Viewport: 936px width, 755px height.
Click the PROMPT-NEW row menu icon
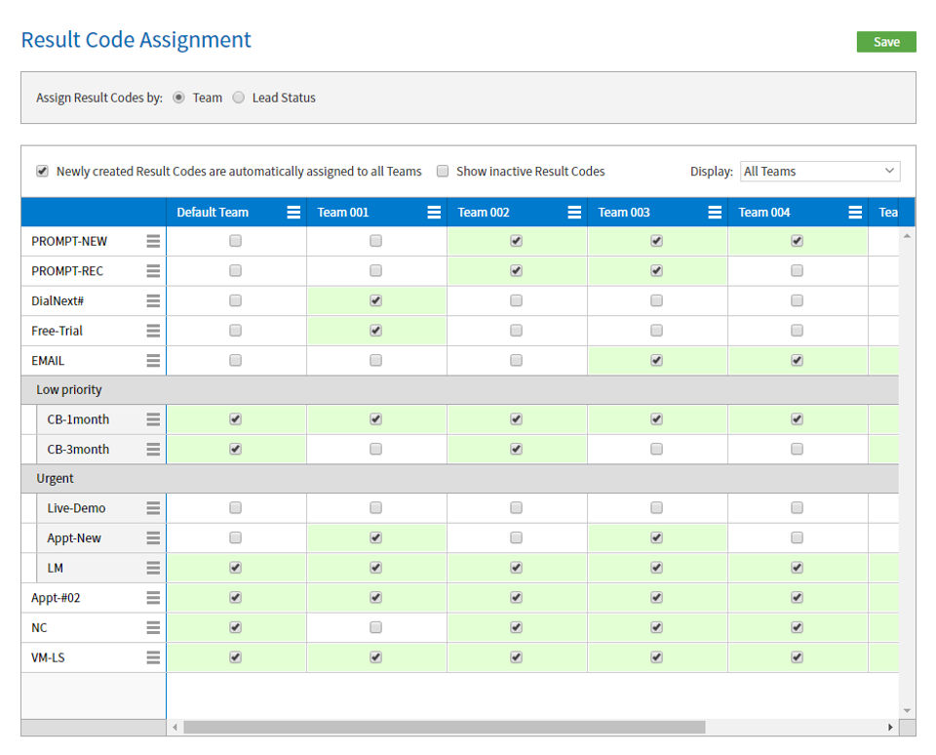tap(153, 242)
